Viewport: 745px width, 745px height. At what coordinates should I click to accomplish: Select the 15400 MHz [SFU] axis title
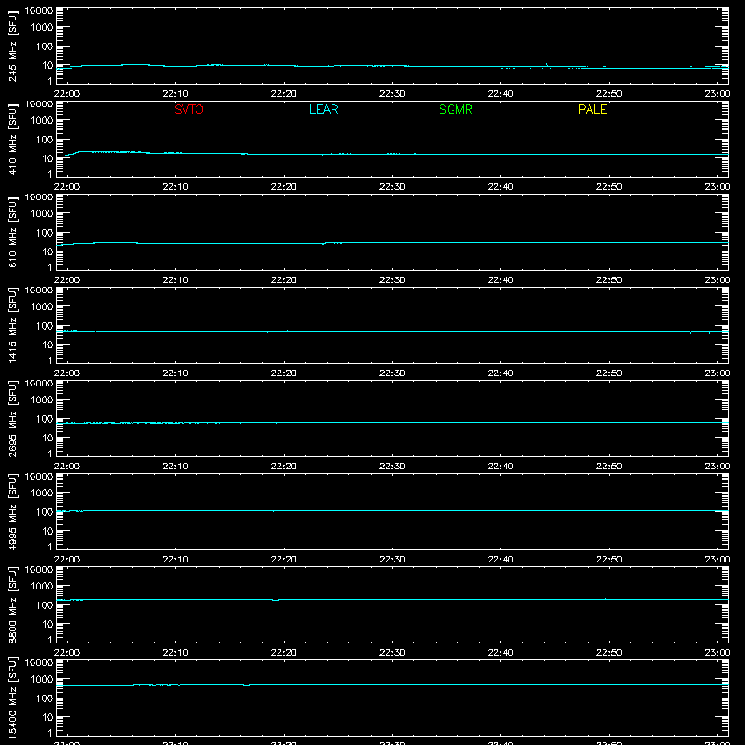[x=12, y=698]
